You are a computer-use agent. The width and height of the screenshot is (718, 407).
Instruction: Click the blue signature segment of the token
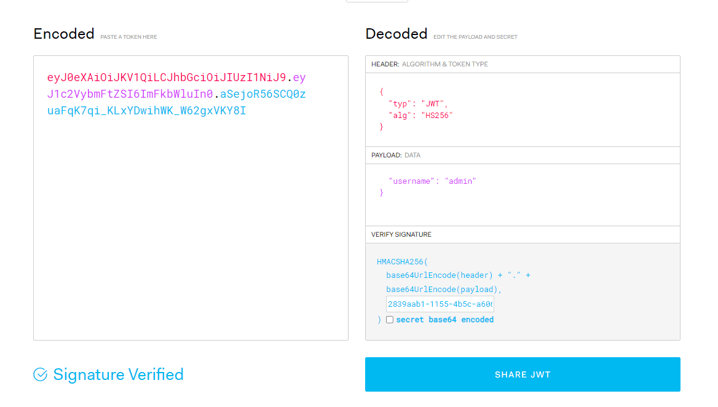click(x=146, y=111)
